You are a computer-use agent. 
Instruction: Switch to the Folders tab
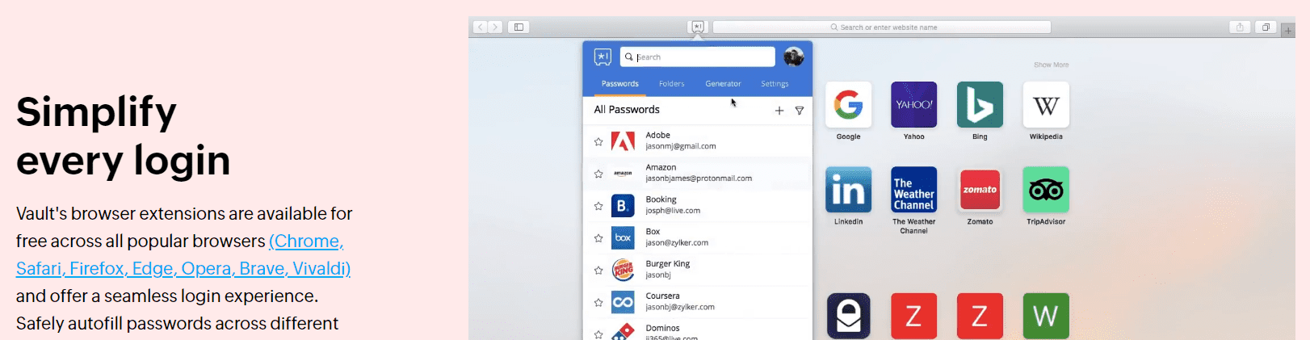(x=671, y=84)
